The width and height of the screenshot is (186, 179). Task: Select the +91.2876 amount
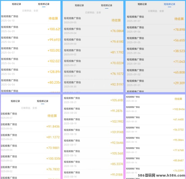(116, 111)
